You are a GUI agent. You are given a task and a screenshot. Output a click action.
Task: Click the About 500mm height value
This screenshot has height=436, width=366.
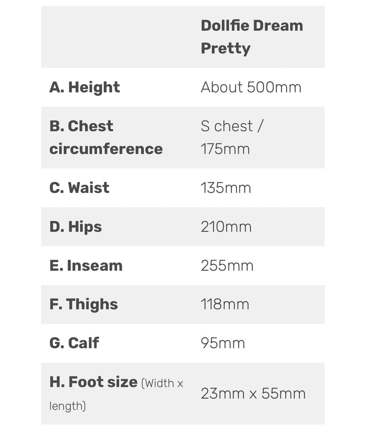251,87
